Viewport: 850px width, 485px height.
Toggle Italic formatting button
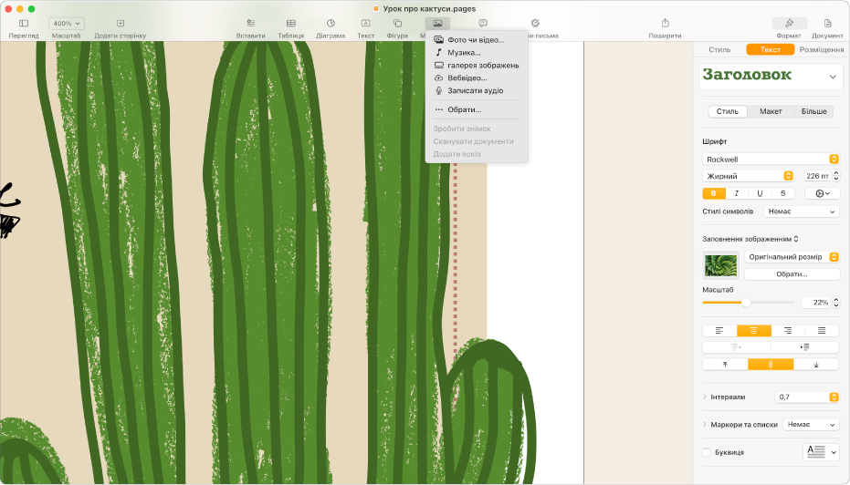(736, 193)
